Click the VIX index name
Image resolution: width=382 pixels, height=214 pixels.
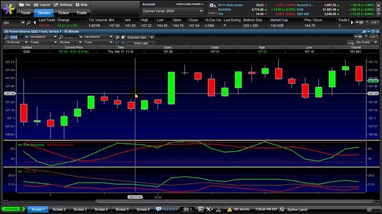[221, 14]
